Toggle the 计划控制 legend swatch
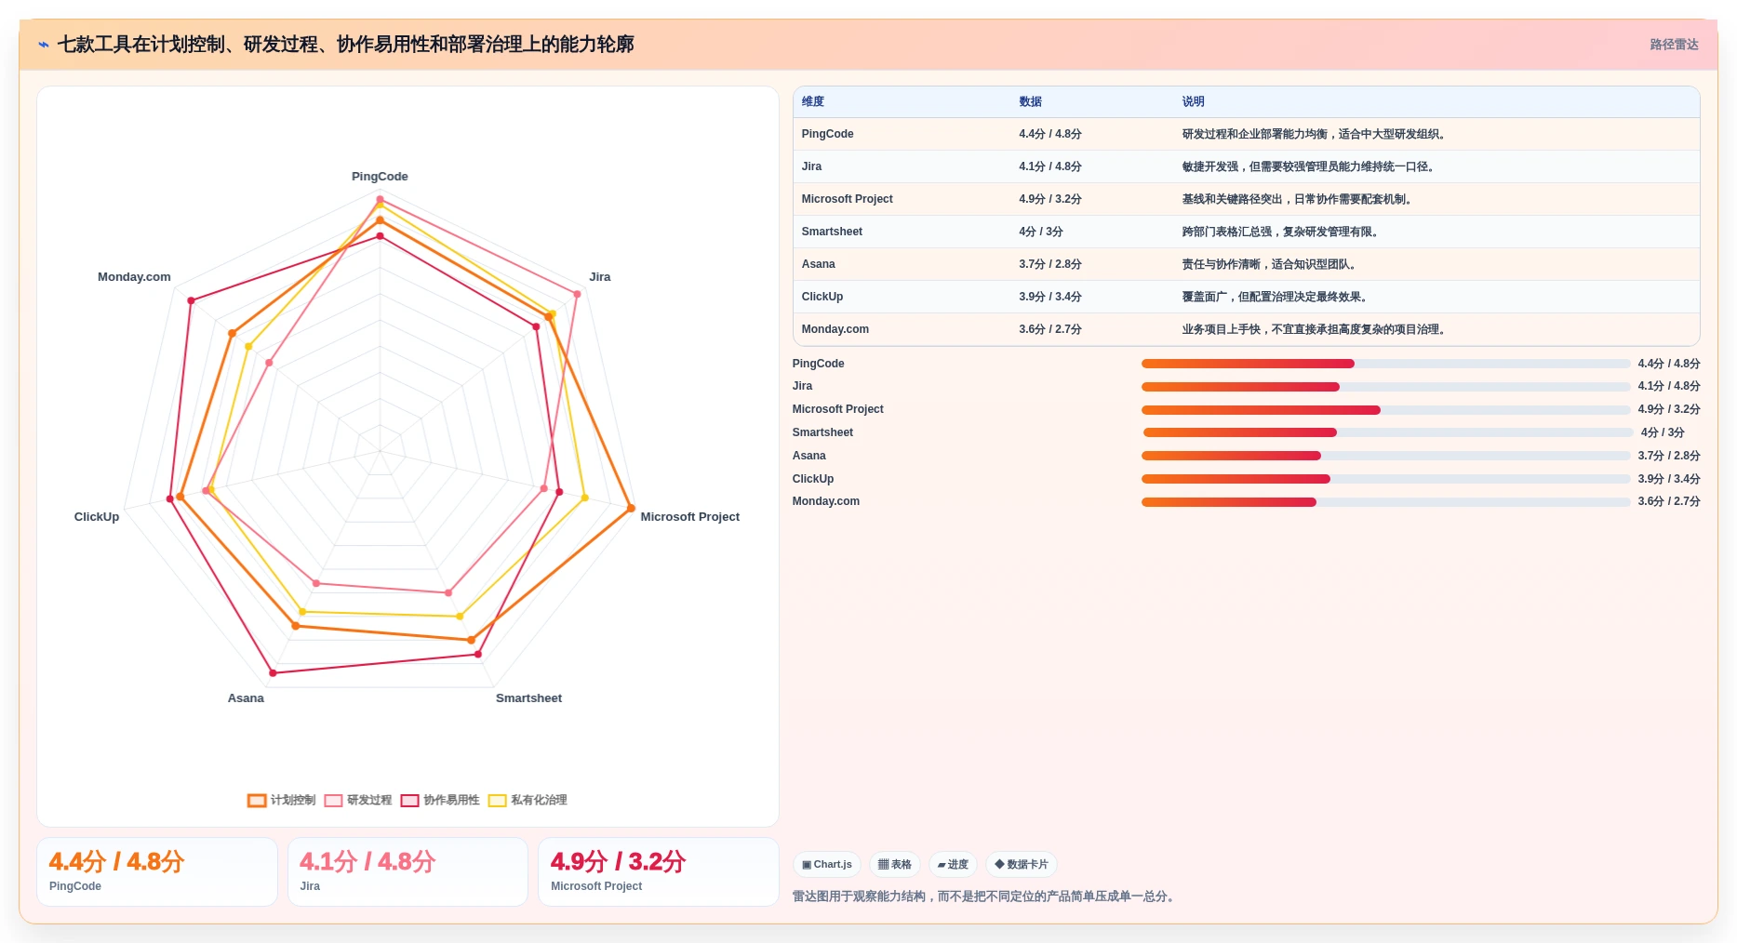The image size is (1737, 943). pos(257,801)
